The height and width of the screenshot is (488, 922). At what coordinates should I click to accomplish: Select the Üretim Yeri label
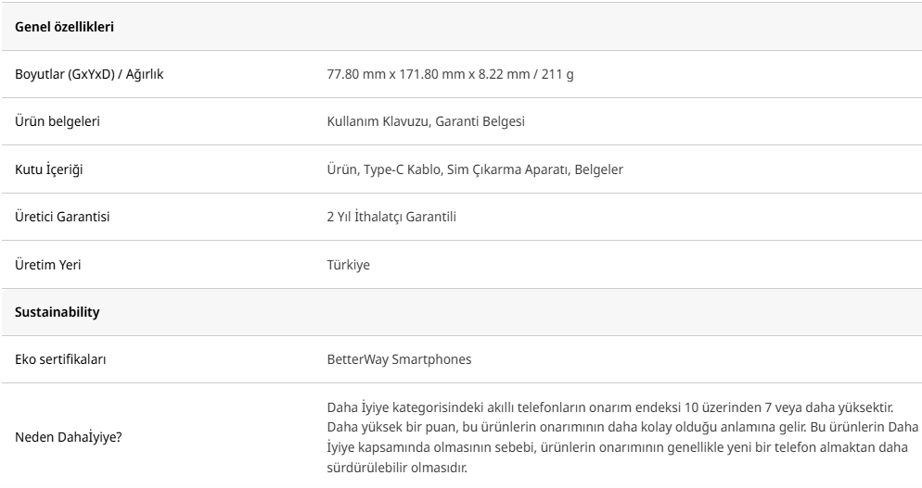[47, 265]
